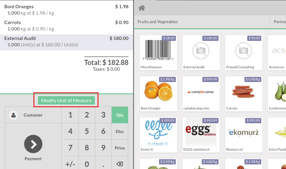Open the Fruits and Vegetables category

coord(157,22)
